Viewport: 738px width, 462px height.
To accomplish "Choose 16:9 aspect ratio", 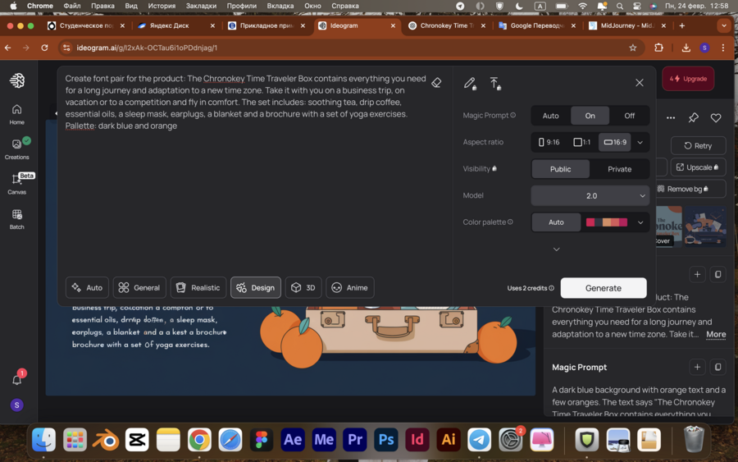I will [615, 142].
